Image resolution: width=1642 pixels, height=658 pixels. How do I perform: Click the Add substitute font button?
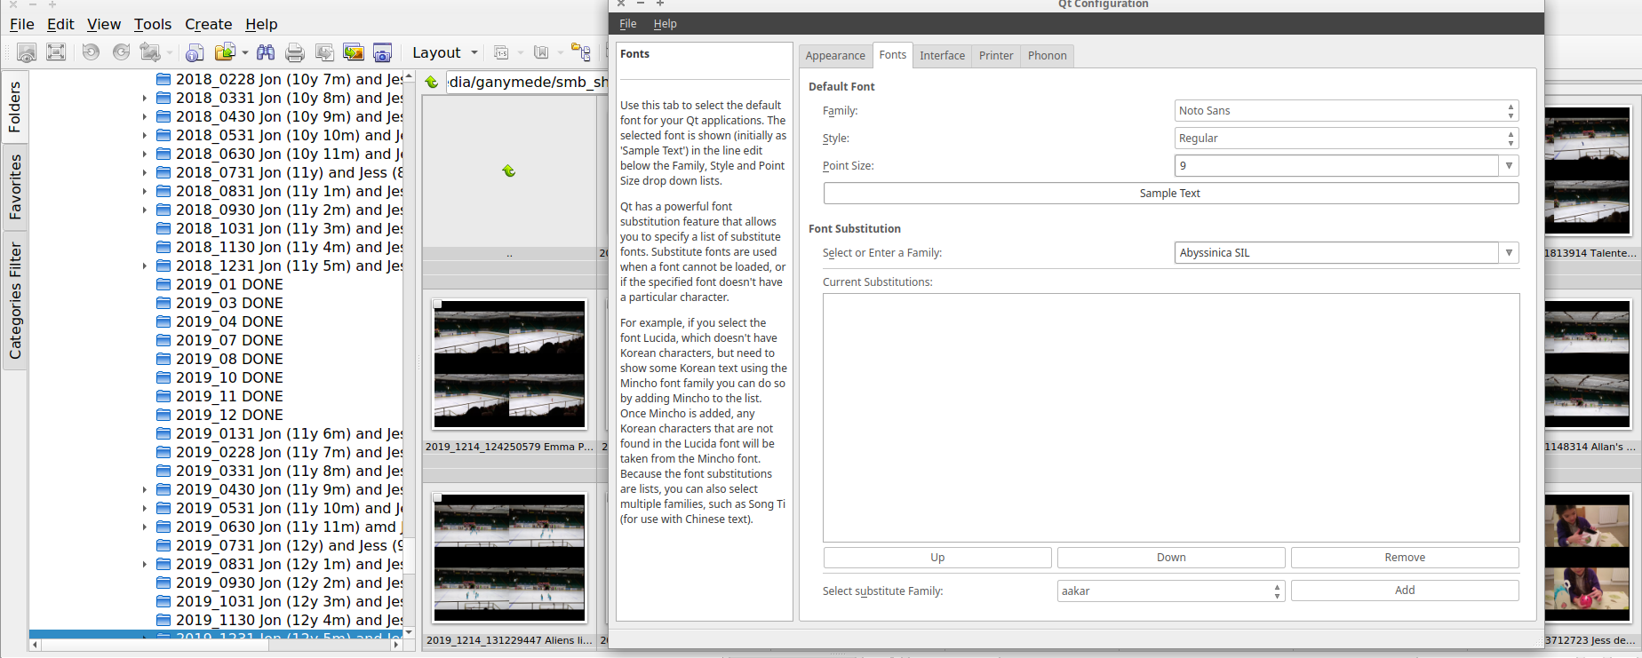[x=1404, y=591]
